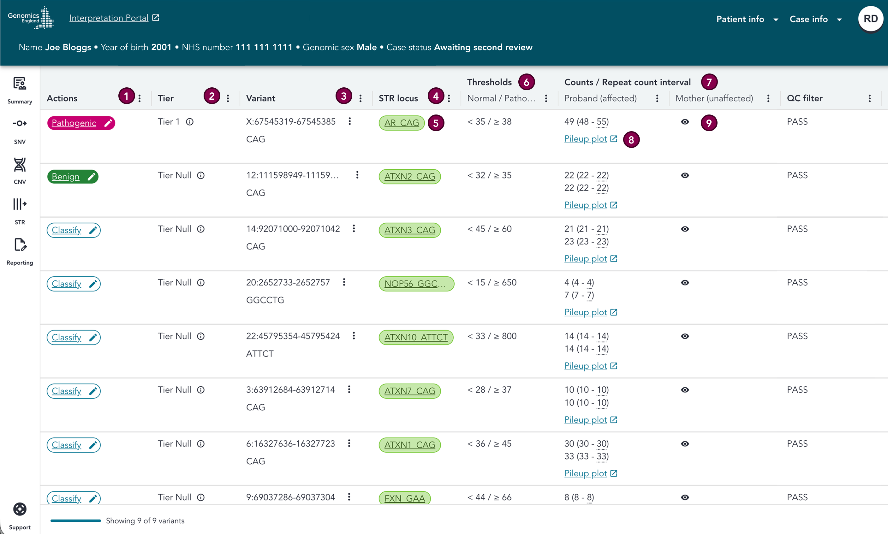Toggle eye icon in AR_CAG row
888x534 pixels.
point(685,122)
